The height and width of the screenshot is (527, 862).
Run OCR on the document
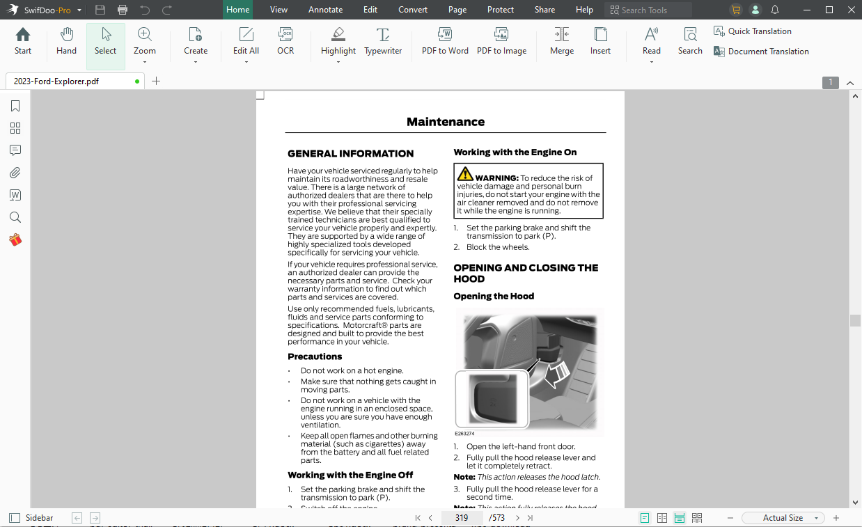click(285, 41)
